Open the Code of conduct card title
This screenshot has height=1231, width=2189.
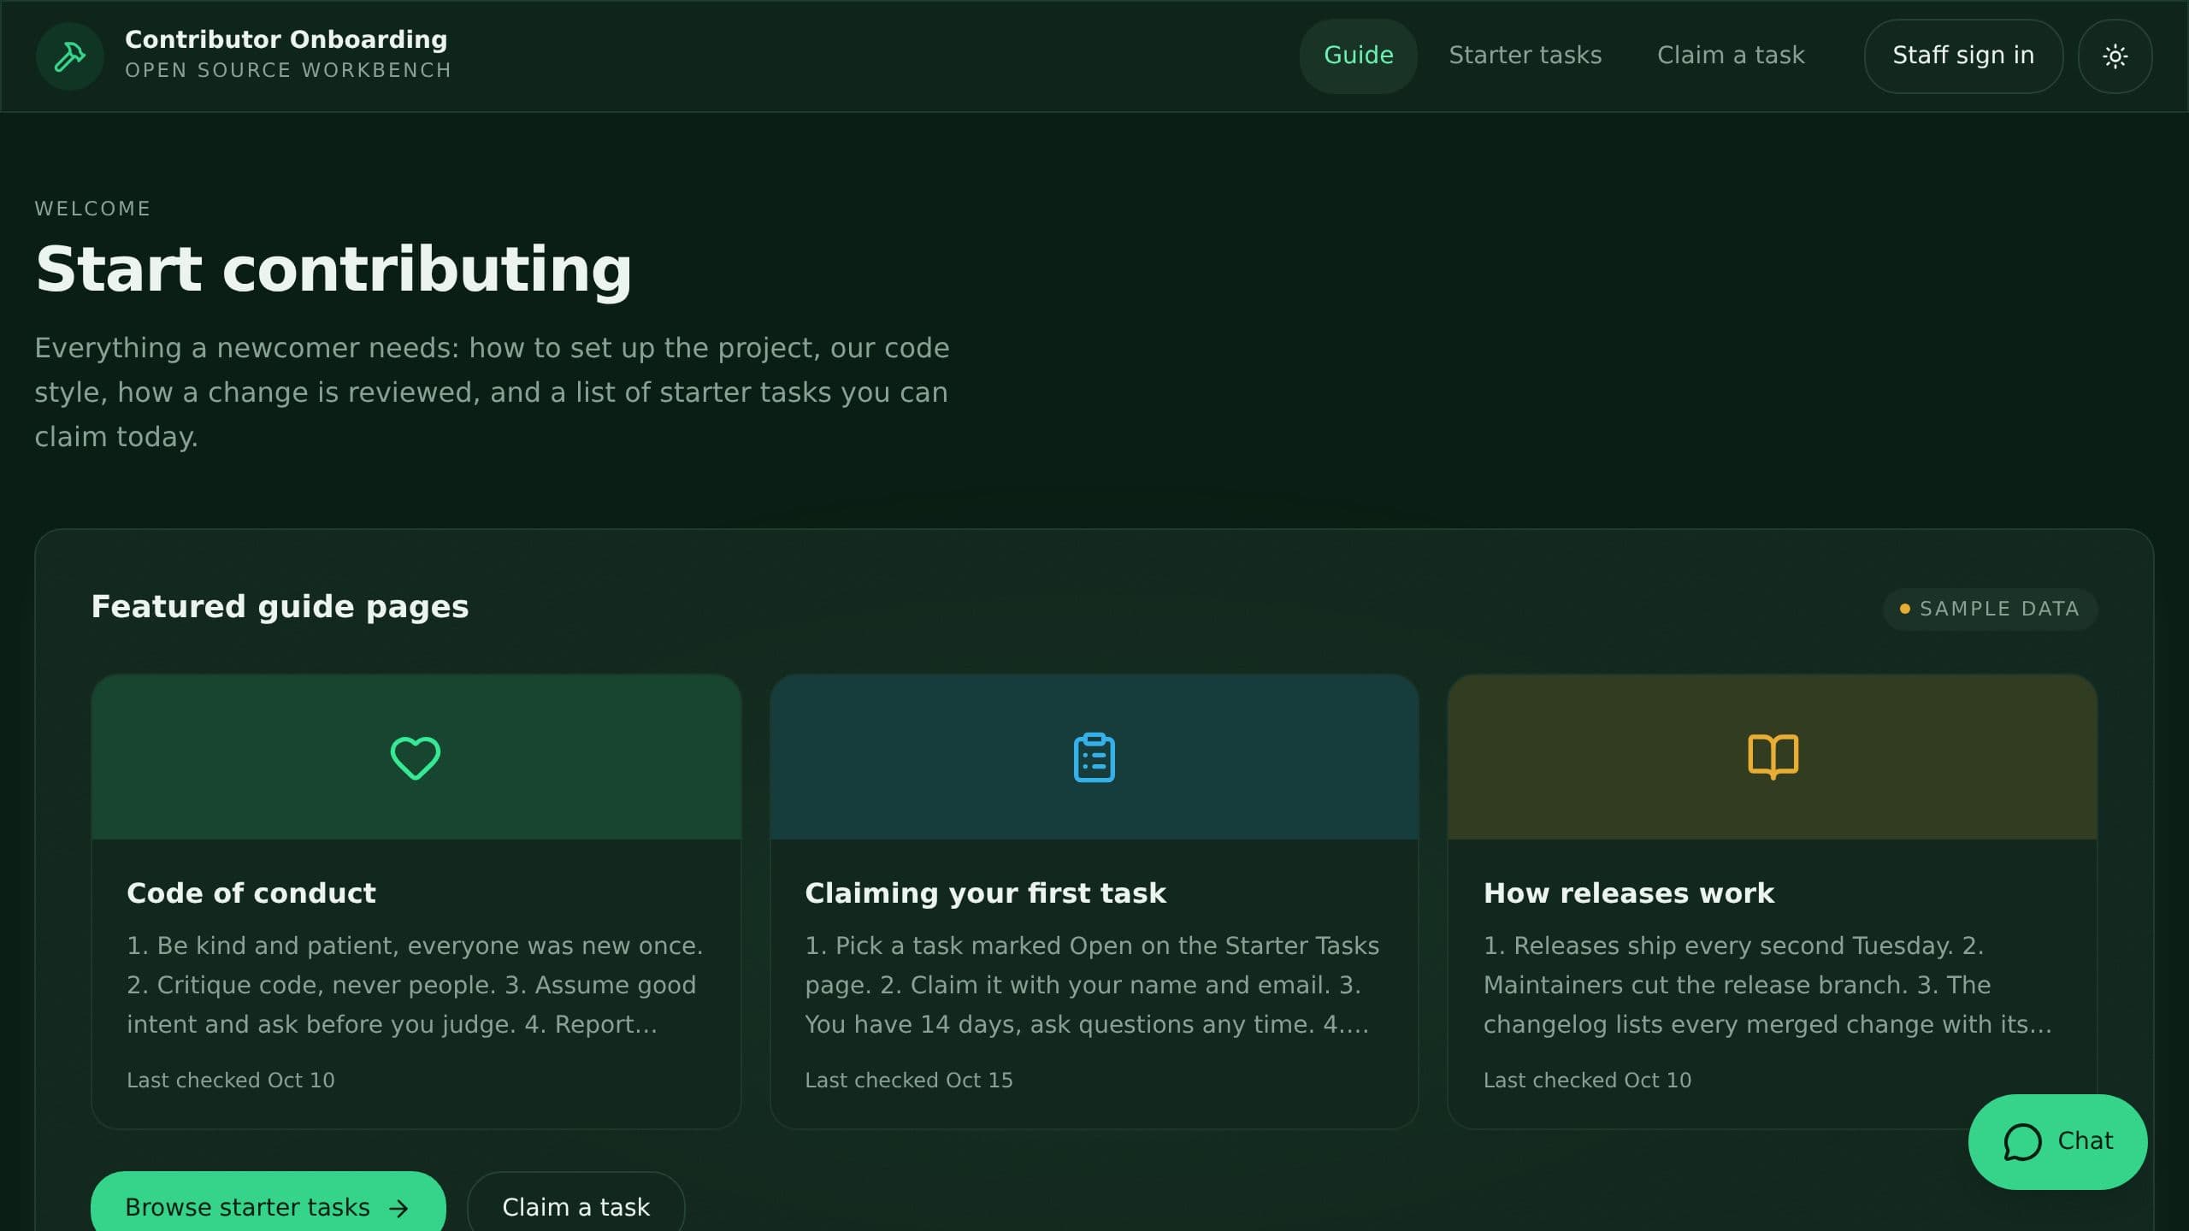251,892
